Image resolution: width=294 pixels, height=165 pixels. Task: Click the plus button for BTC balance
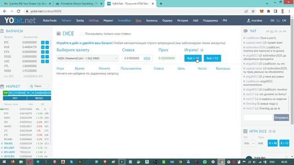pyautogui.click(x=43, y=43)
